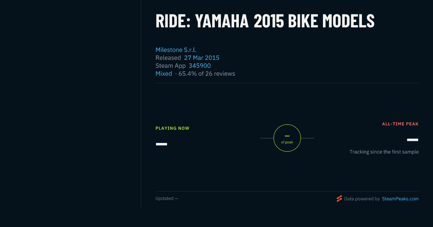Click the playing now dash value
This screenshot has height=227, width=433.
(161, 144)
